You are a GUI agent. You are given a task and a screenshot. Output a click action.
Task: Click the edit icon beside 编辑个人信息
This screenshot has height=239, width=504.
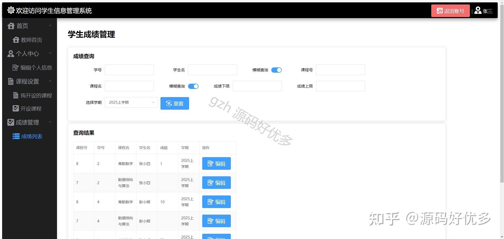(15, 67)
